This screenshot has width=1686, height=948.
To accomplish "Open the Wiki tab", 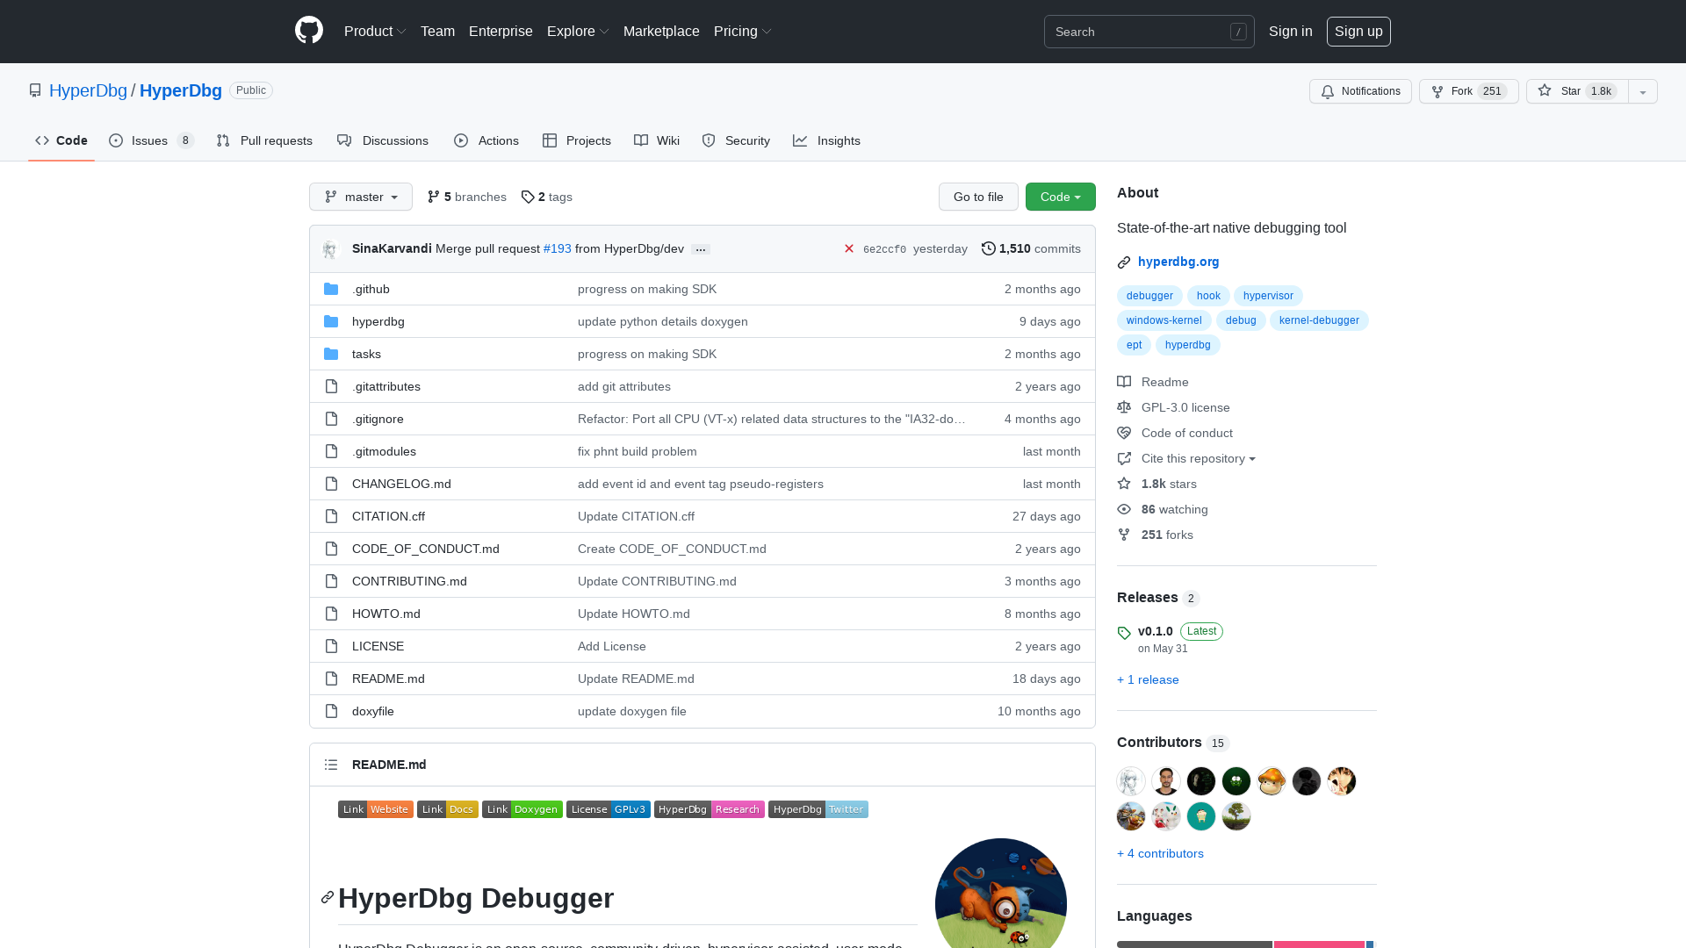I will 657,140.
